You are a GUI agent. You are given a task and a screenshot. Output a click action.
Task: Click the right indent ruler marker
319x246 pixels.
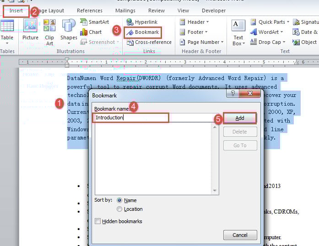[x=297, y=62]
